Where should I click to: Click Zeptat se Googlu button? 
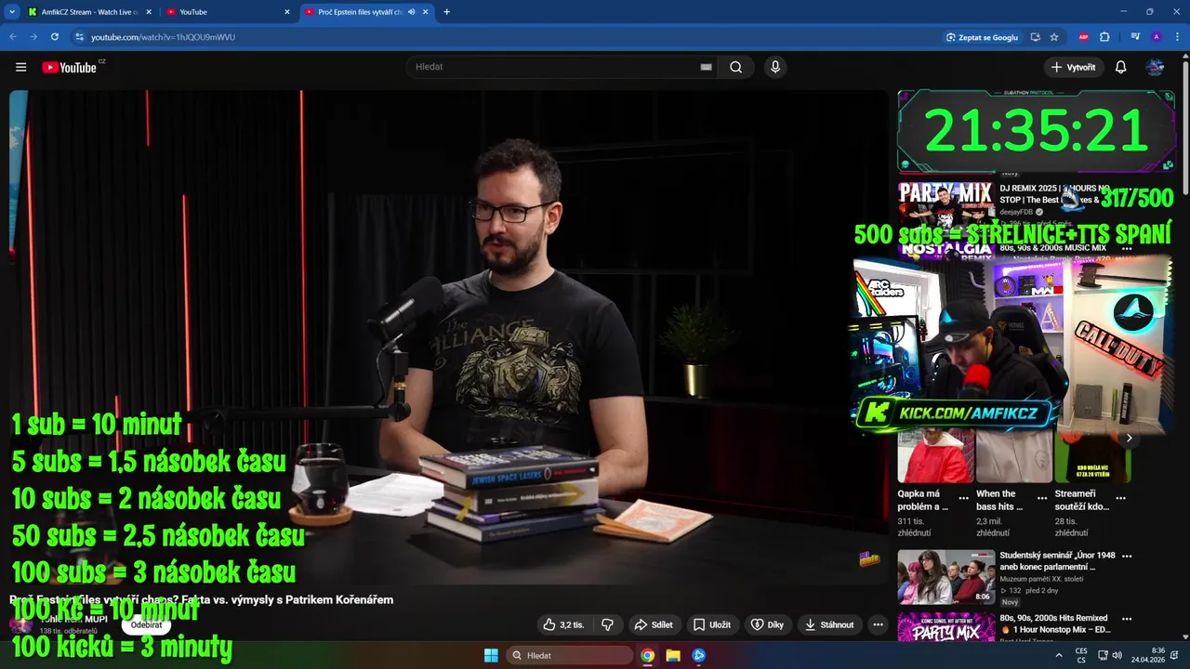point(982,37)
